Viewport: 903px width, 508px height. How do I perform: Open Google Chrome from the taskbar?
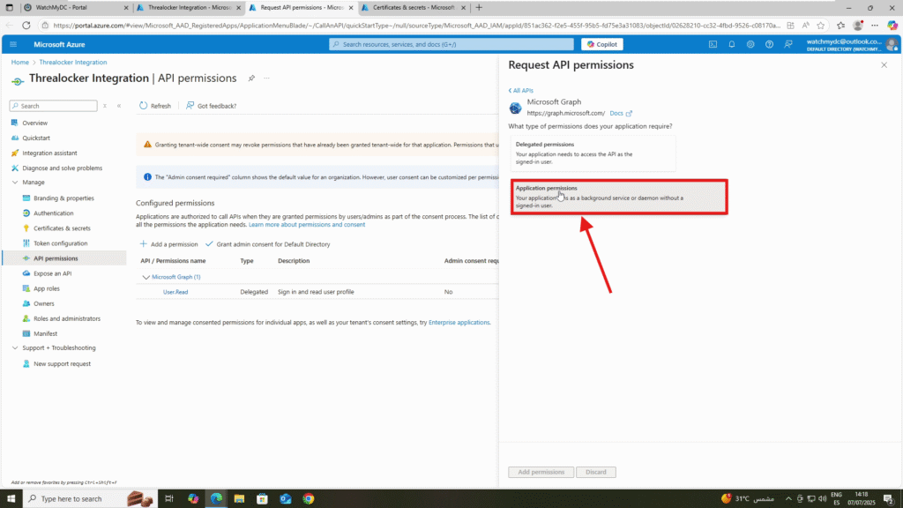pyautogui.click(x=309, y=498)
